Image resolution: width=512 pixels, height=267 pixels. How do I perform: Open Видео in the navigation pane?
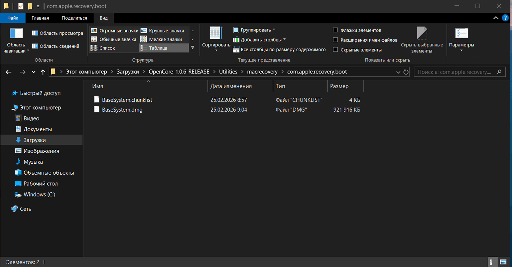pyautogui.click(x=31, y=118)
